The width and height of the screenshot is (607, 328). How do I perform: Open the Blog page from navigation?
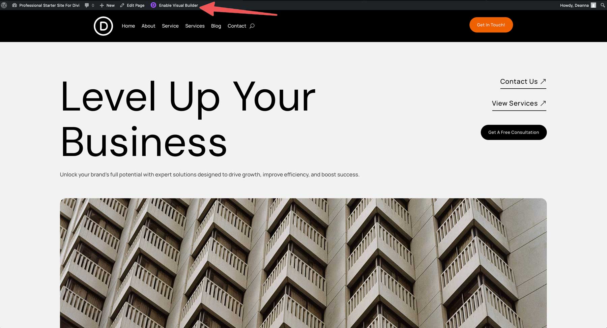tap(216, 26)
